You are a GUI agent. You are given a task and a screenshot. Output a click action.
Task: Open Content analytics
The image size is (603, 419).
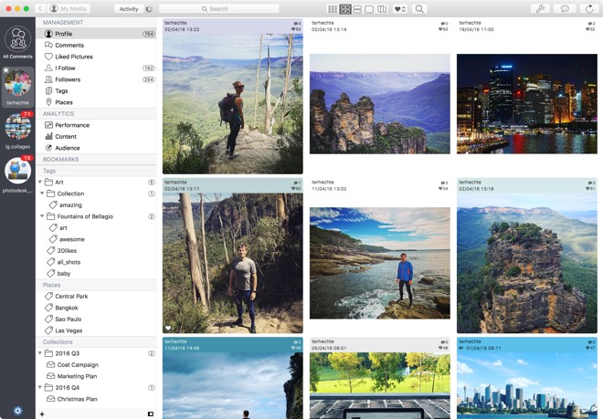pyautogui.click(x=96, y=136)
